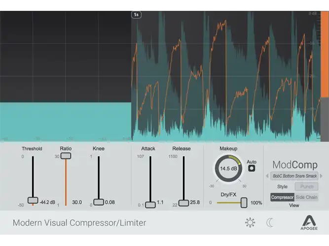Click the 0.08 knee value
This screenshot has height=246, width=329.
110,202
